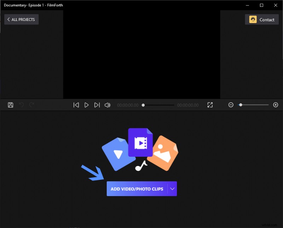Save the current project

[10, 105]
